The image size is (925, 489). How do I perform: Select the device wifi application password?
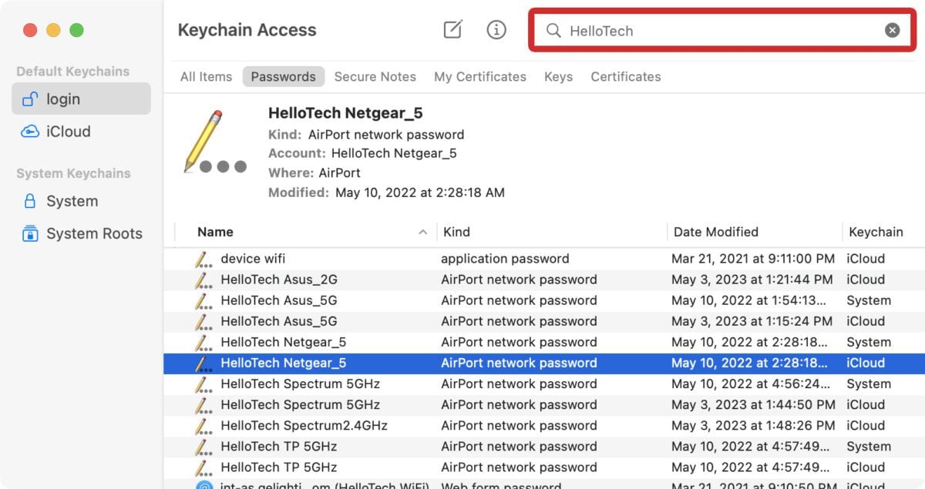pyautogui.click(x=253, y=259)
